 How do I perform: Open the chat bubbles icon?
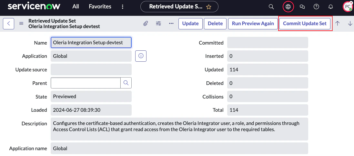coord(302,7)
